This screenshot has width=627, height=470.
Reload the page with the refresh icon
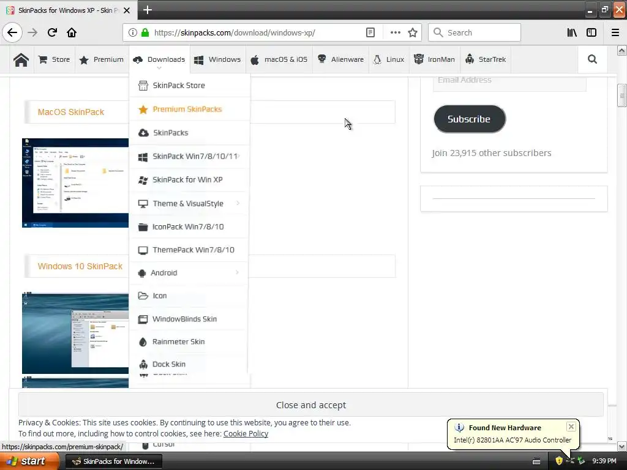click(52, 32)
